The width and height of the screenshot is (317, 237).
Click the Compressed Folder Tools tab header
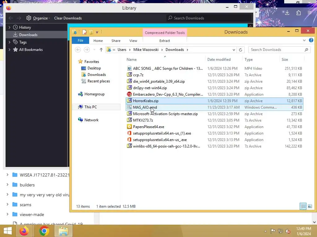point(165,33)
